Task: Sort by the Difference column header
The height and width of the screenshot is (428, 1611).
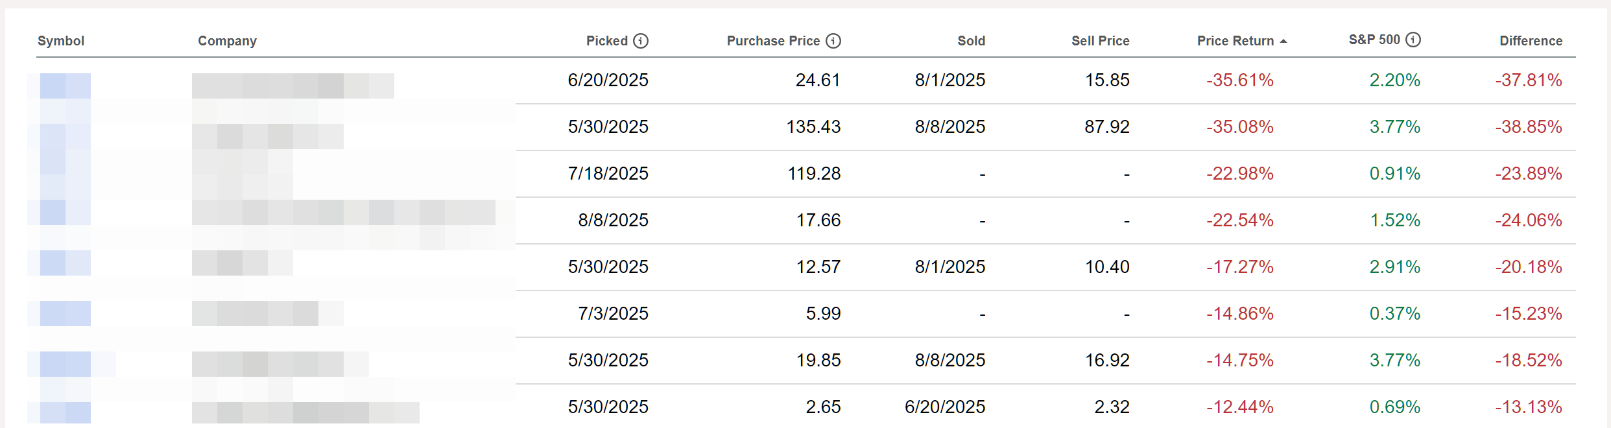Action: click(x=1531, y=41)
